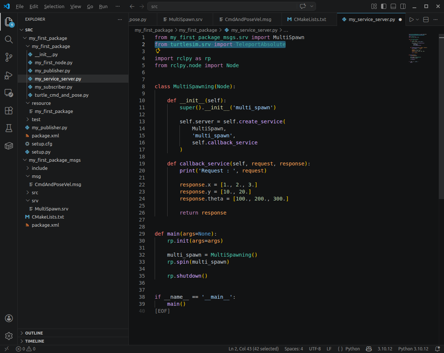Open the View menu
444x353 pixels.
pos(75,6)
